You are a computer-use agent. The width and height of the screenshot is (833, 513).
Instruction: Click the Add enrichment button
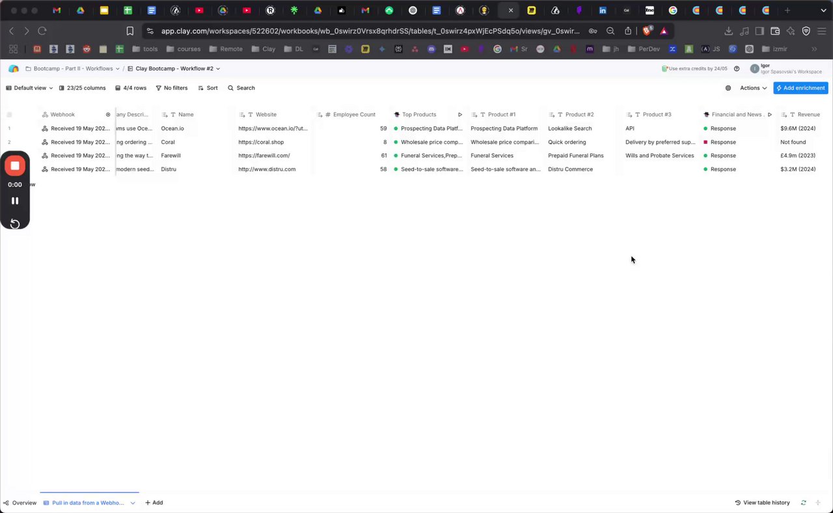(800, 88)
